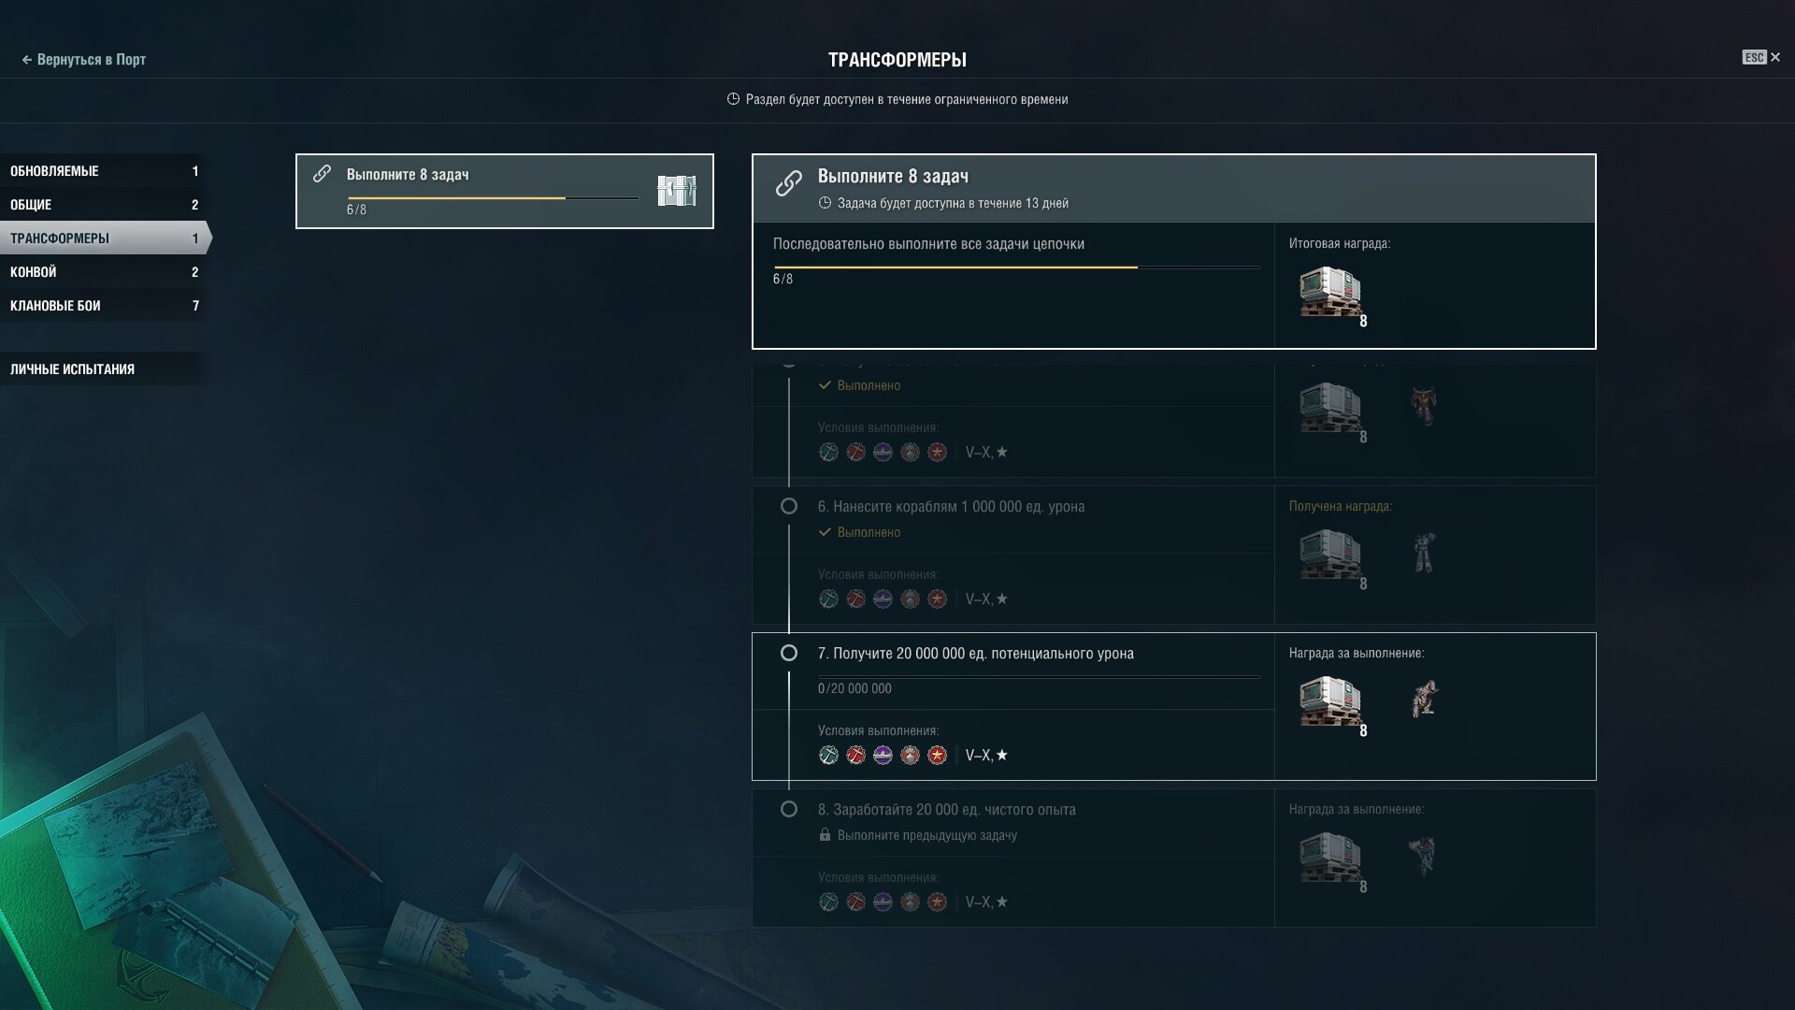Viewport: 1795px width, 1010px height.
Task: Click the final reward container under Итоговая награда
Action: (1331, 293)
